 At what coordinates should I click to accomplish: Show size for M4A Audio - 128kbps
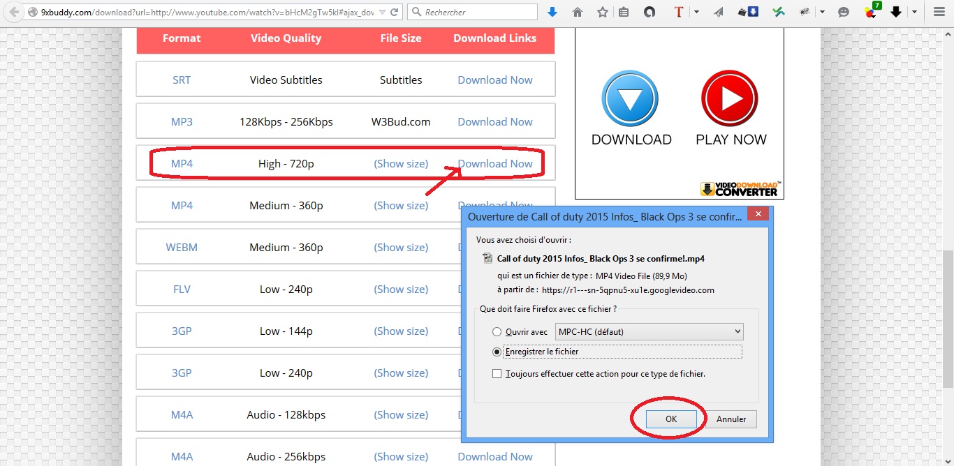[401, 414]
